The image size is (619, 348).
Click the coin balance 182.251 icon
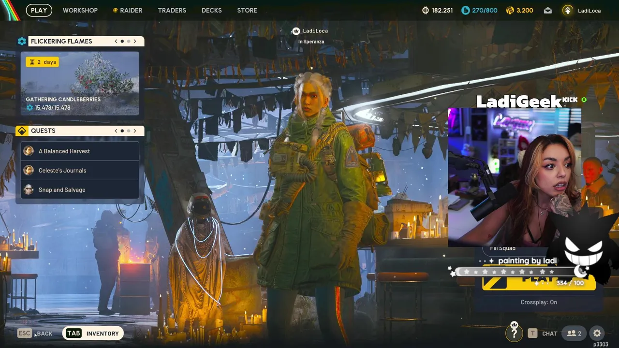[426, 10]
